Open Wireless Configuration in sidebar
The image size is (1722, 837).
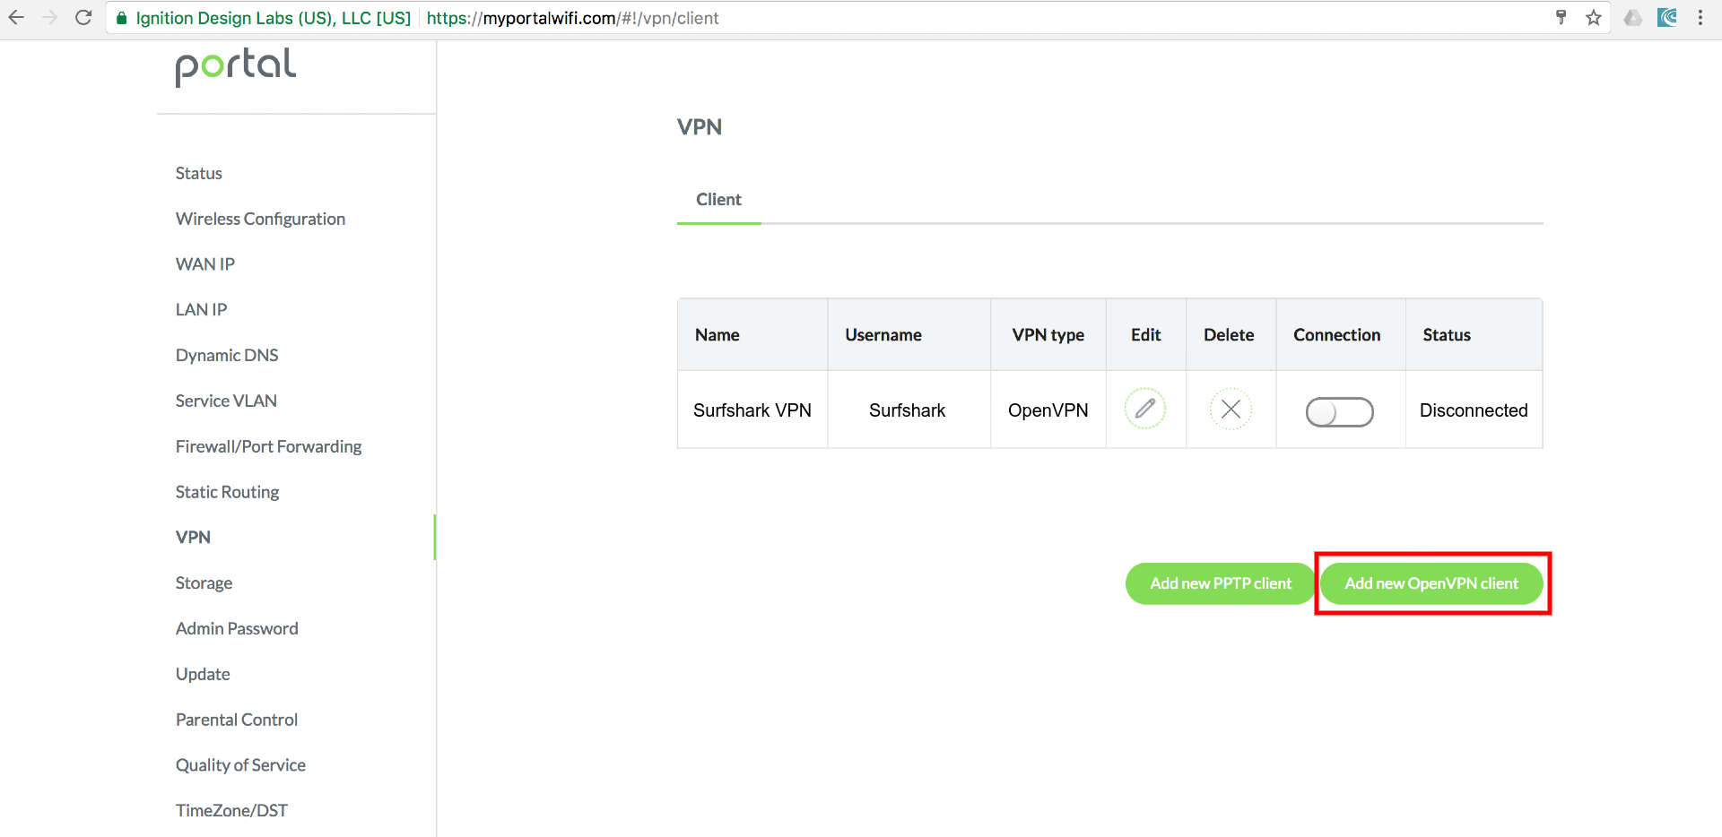point(260,219)
